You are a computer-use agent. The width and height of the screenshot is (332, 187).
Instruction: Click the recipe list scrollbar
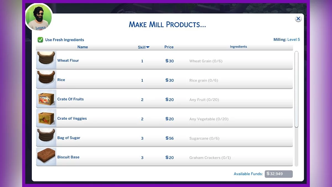coord(297,89)
